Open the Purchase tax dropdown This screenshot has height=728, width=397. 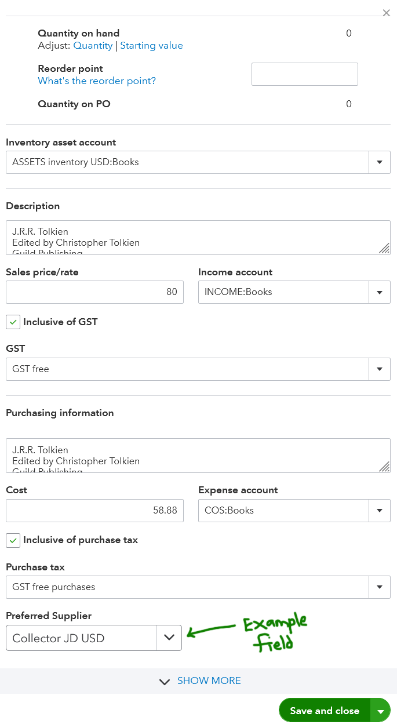pyautogui.click(x=380, y=587)
